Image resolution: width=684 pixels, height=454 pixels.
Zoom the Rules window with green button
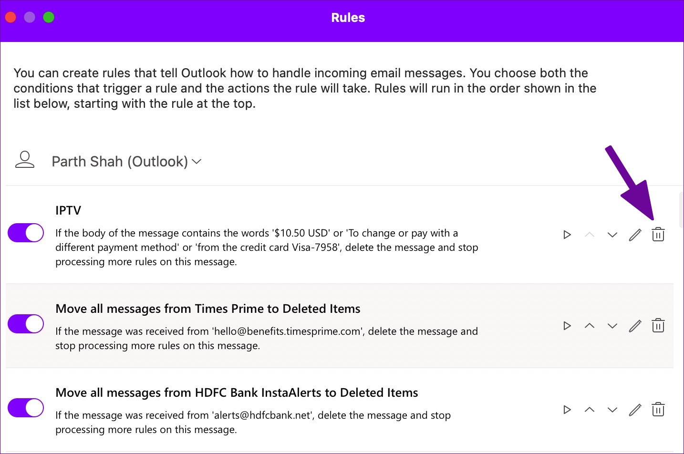coord(49,18)
